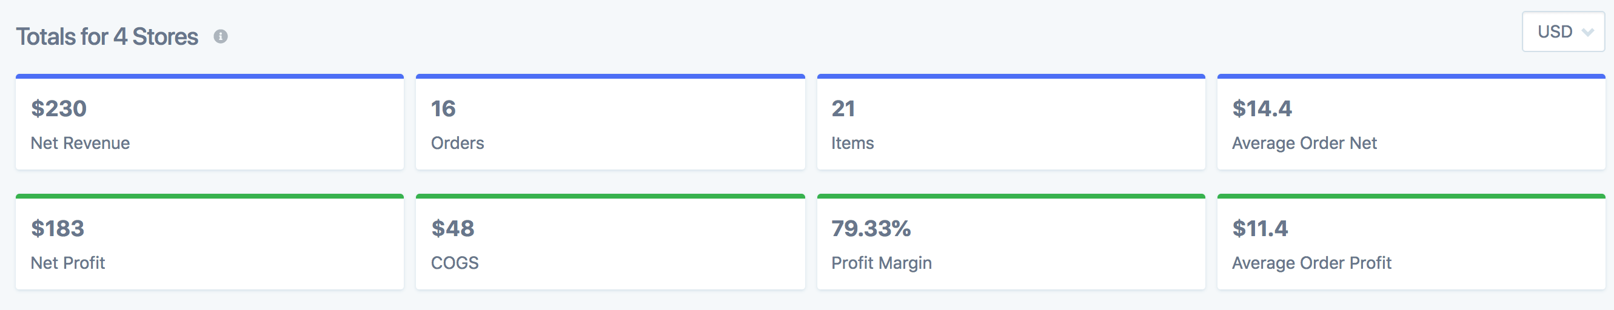The height and width of the screenshot is (310, 1614).
Task: Click the Totals for 4 Stores heading
Action: pos(107,37)
